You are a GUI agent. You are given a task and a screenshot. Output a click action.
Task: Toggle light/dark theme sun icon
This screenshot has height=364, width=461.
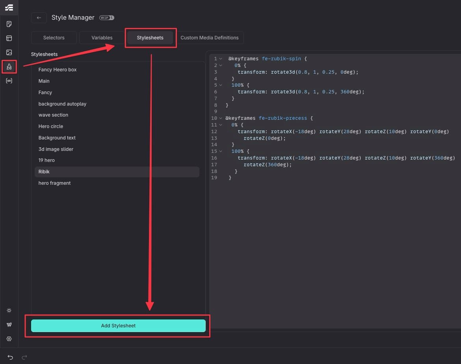click(9, 310)
